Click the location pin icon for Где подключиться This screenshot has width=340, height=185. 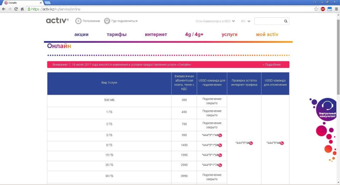pos(107,21)
